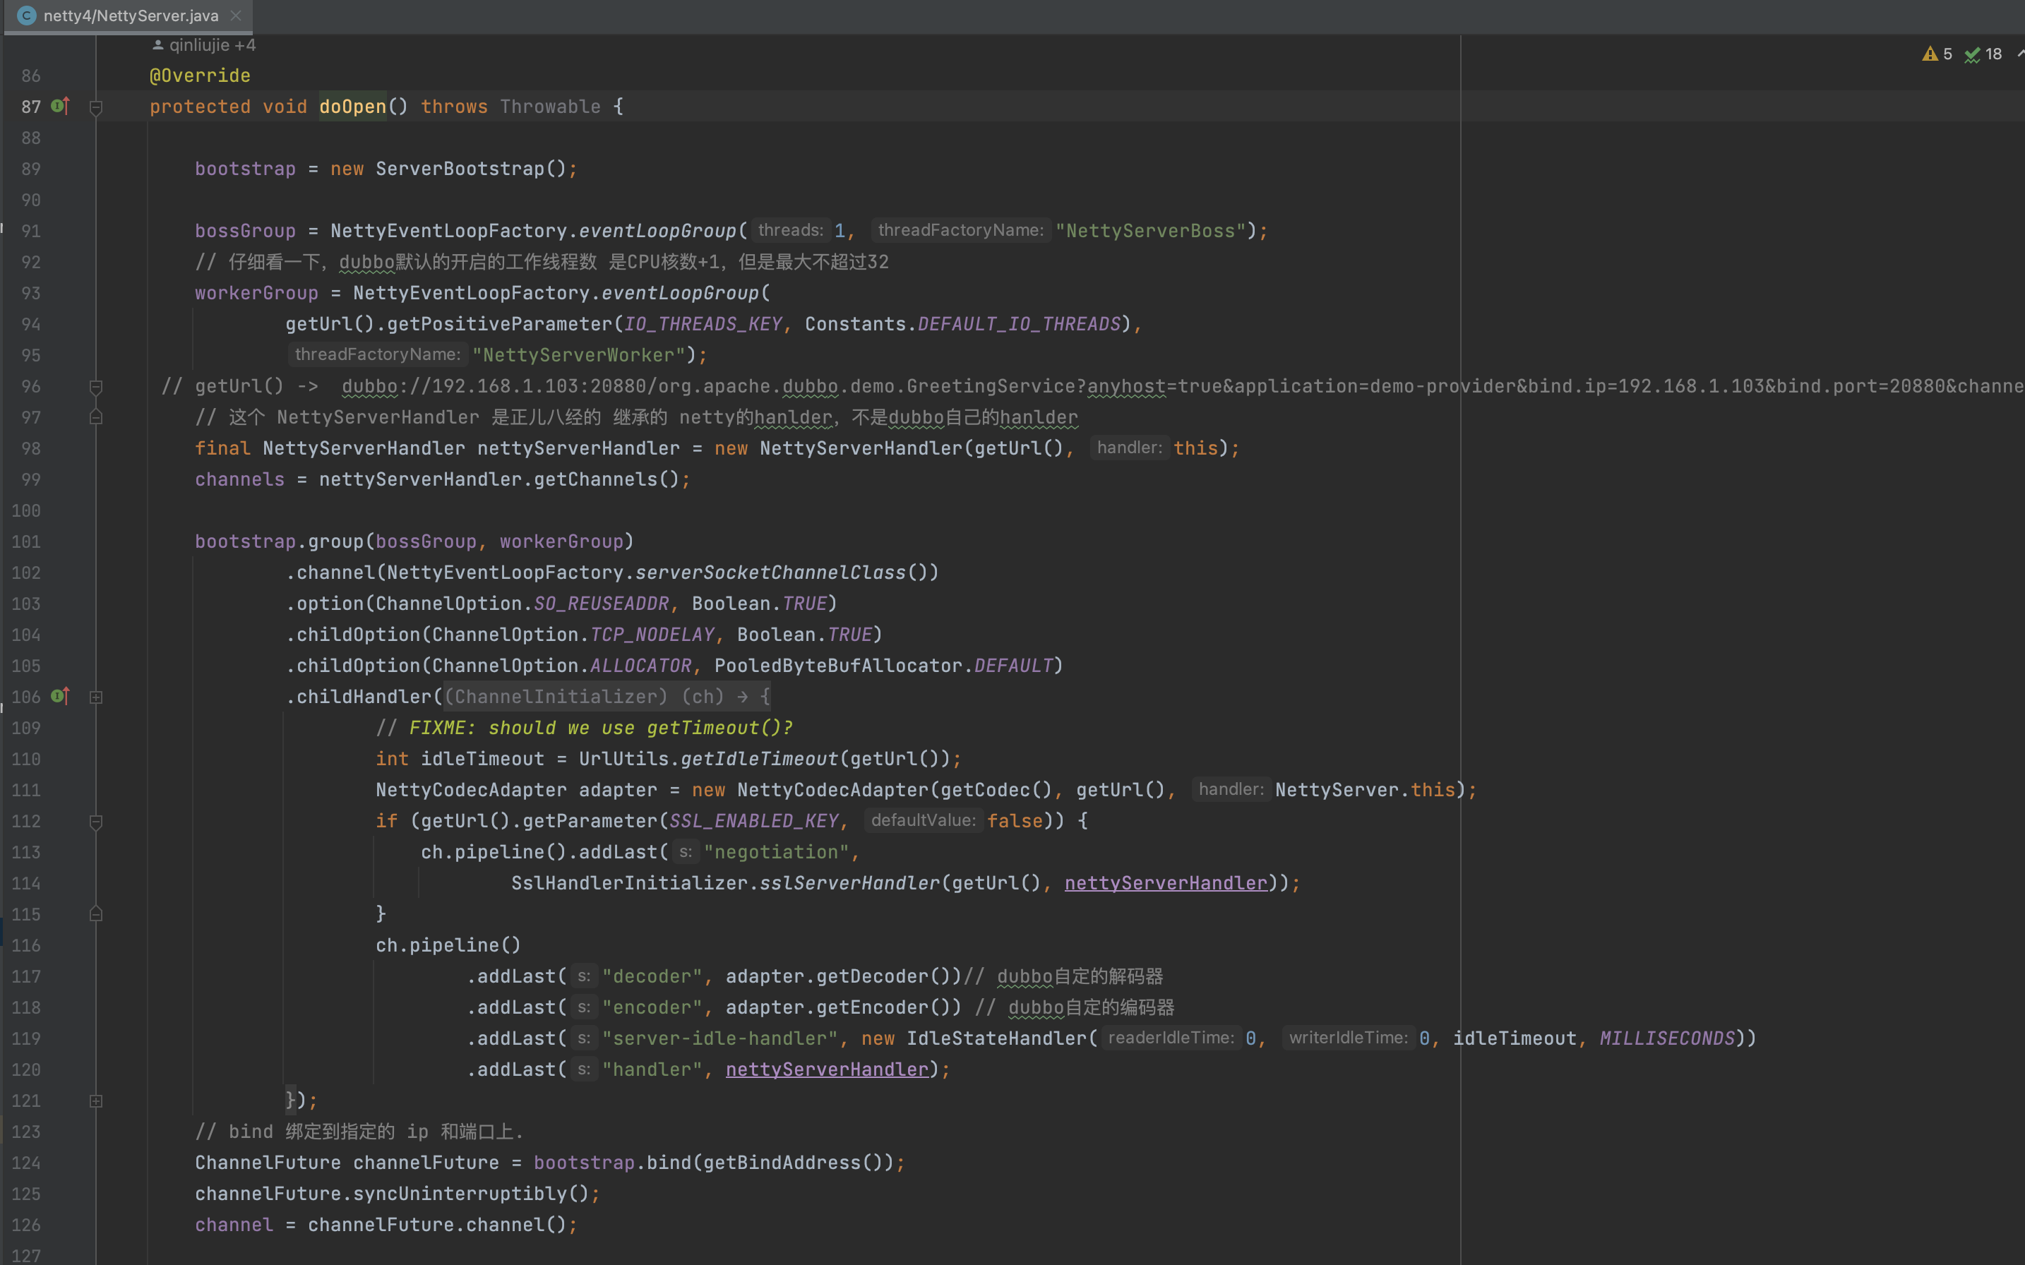Click TCP_NODELAY option constant
The width and height of the screenshot is (2025, 1265).
point(652,634)
